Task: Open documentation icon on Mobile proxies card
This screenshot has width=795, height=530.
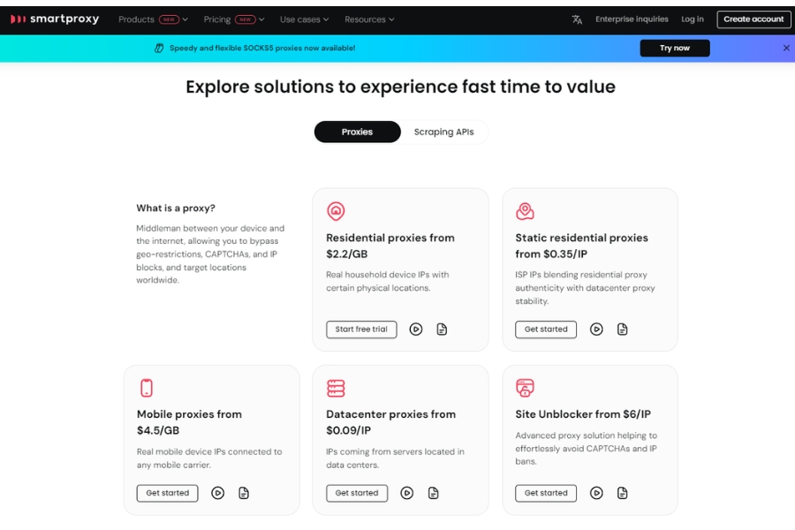Action: 244,493
